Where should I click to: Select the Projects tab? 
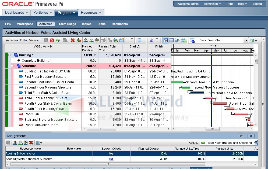pos(66,13)
